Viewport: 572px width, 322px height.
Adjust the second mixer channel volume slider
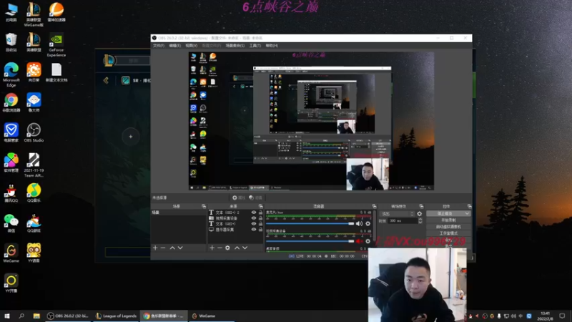click(x=310, y=241)
